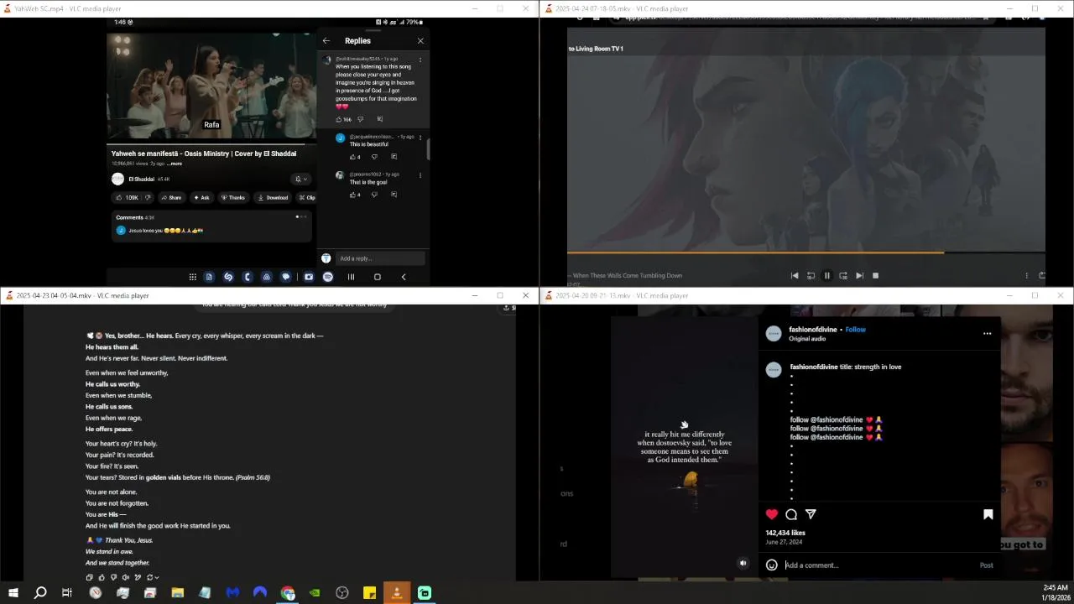Seek on the orange playback progress bar

[x=806, y=252]
